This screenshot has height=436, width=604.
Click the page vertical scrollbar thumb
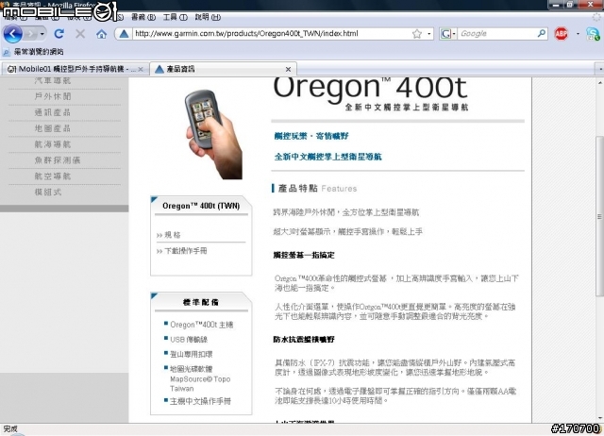pos(599,216)
